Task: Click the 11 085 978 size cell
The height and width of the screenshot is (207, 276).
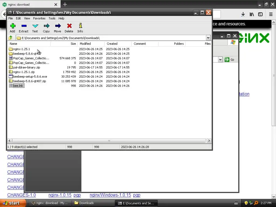Action: coord(68,81)
